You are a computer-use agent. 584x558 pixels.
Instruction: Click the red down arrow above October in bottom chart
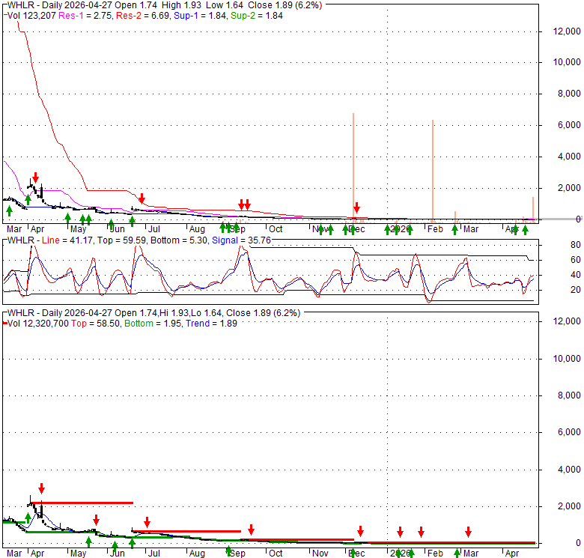click(251, 530)
